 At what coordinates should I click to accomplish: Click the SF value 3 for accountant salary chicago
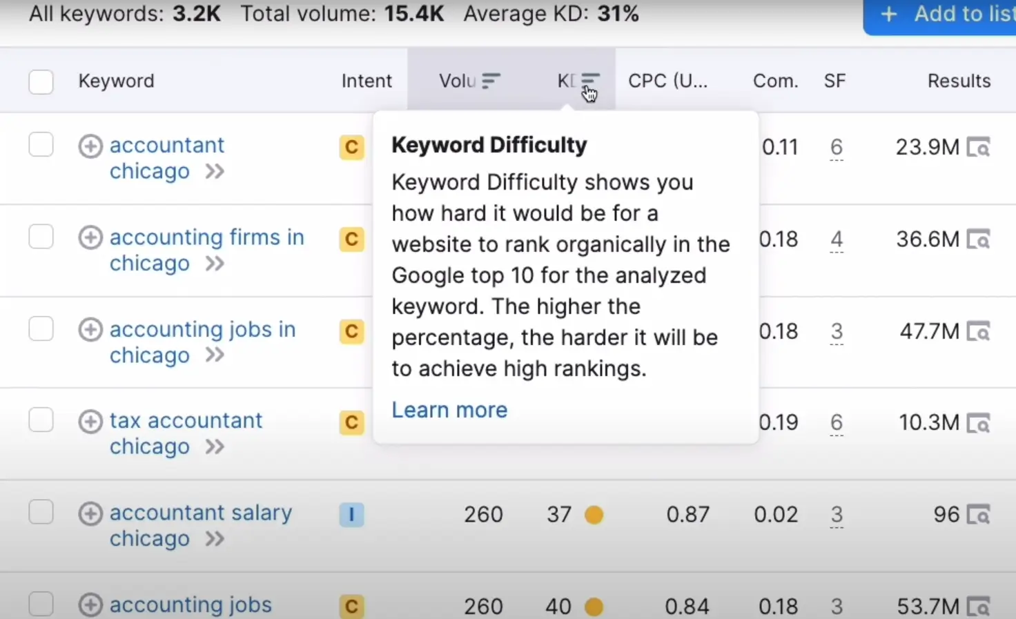click(836, 514)
